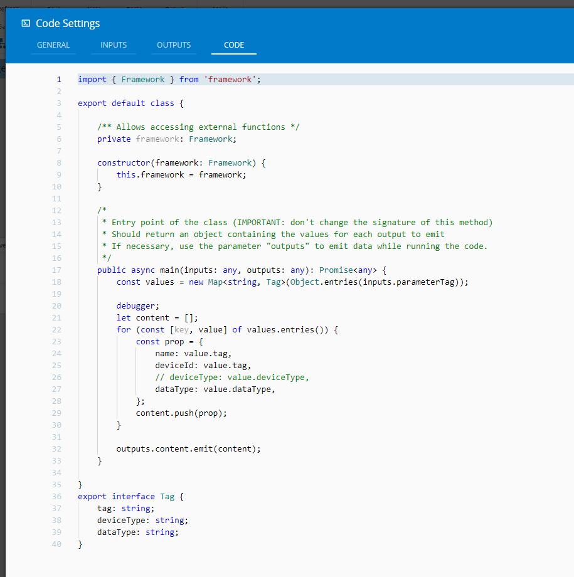
Task: Click the 'Code Settings' dialog title
Action: (68, 24)
